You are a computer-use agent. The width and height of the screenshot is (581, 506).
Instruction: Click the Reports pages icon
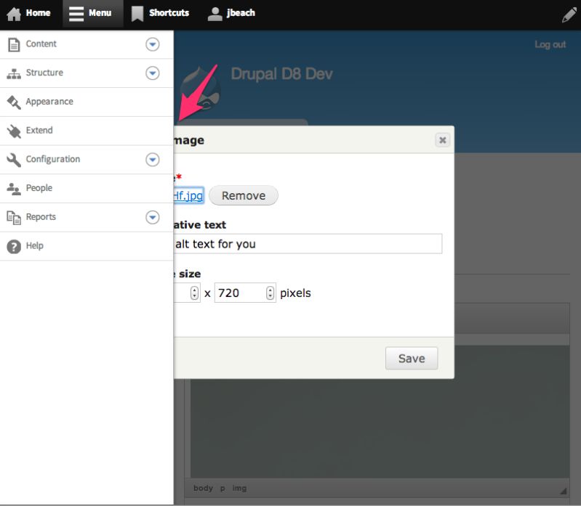tap(14, 218)
